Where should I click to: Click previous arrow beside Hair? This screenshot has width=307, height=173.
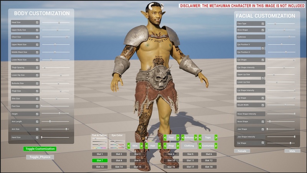(147, 146)
